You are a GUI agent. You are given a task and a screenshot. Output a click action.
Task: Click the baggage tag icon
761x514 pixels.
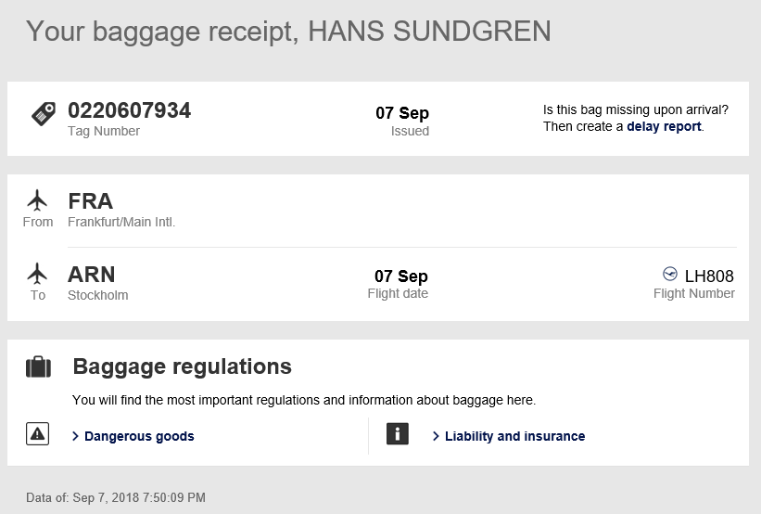click(44, 114)
